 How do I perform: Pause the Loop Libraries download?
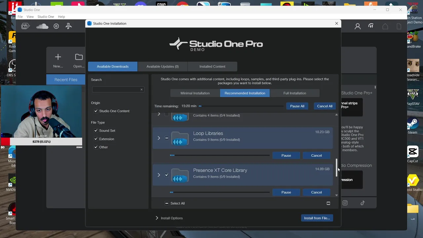tap(286, 155)
